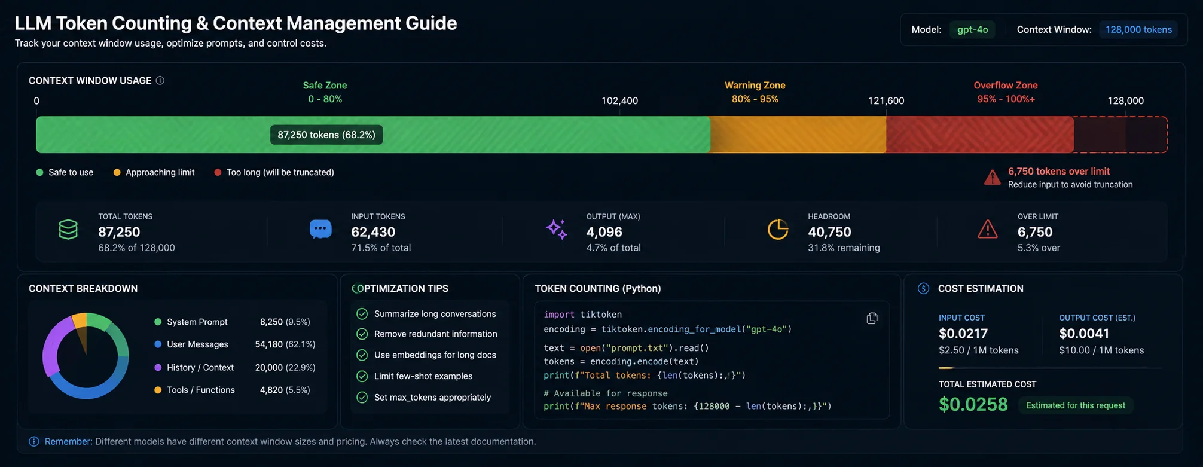Click the Overflow Zone 95% - 100%+ label
Image resolution: width=1203 pixels, height=467 pixels.
(1006, 92)
